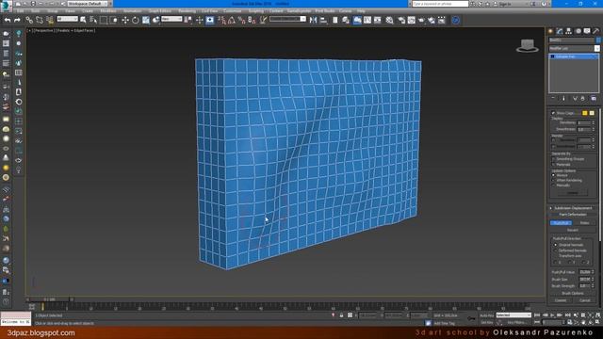Select the When Rendering update option
603x339 pixels.
click(x=554, y=180)
